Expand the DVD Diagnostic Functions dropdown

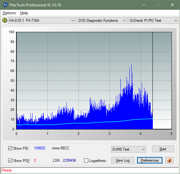[x=102, y=21]
